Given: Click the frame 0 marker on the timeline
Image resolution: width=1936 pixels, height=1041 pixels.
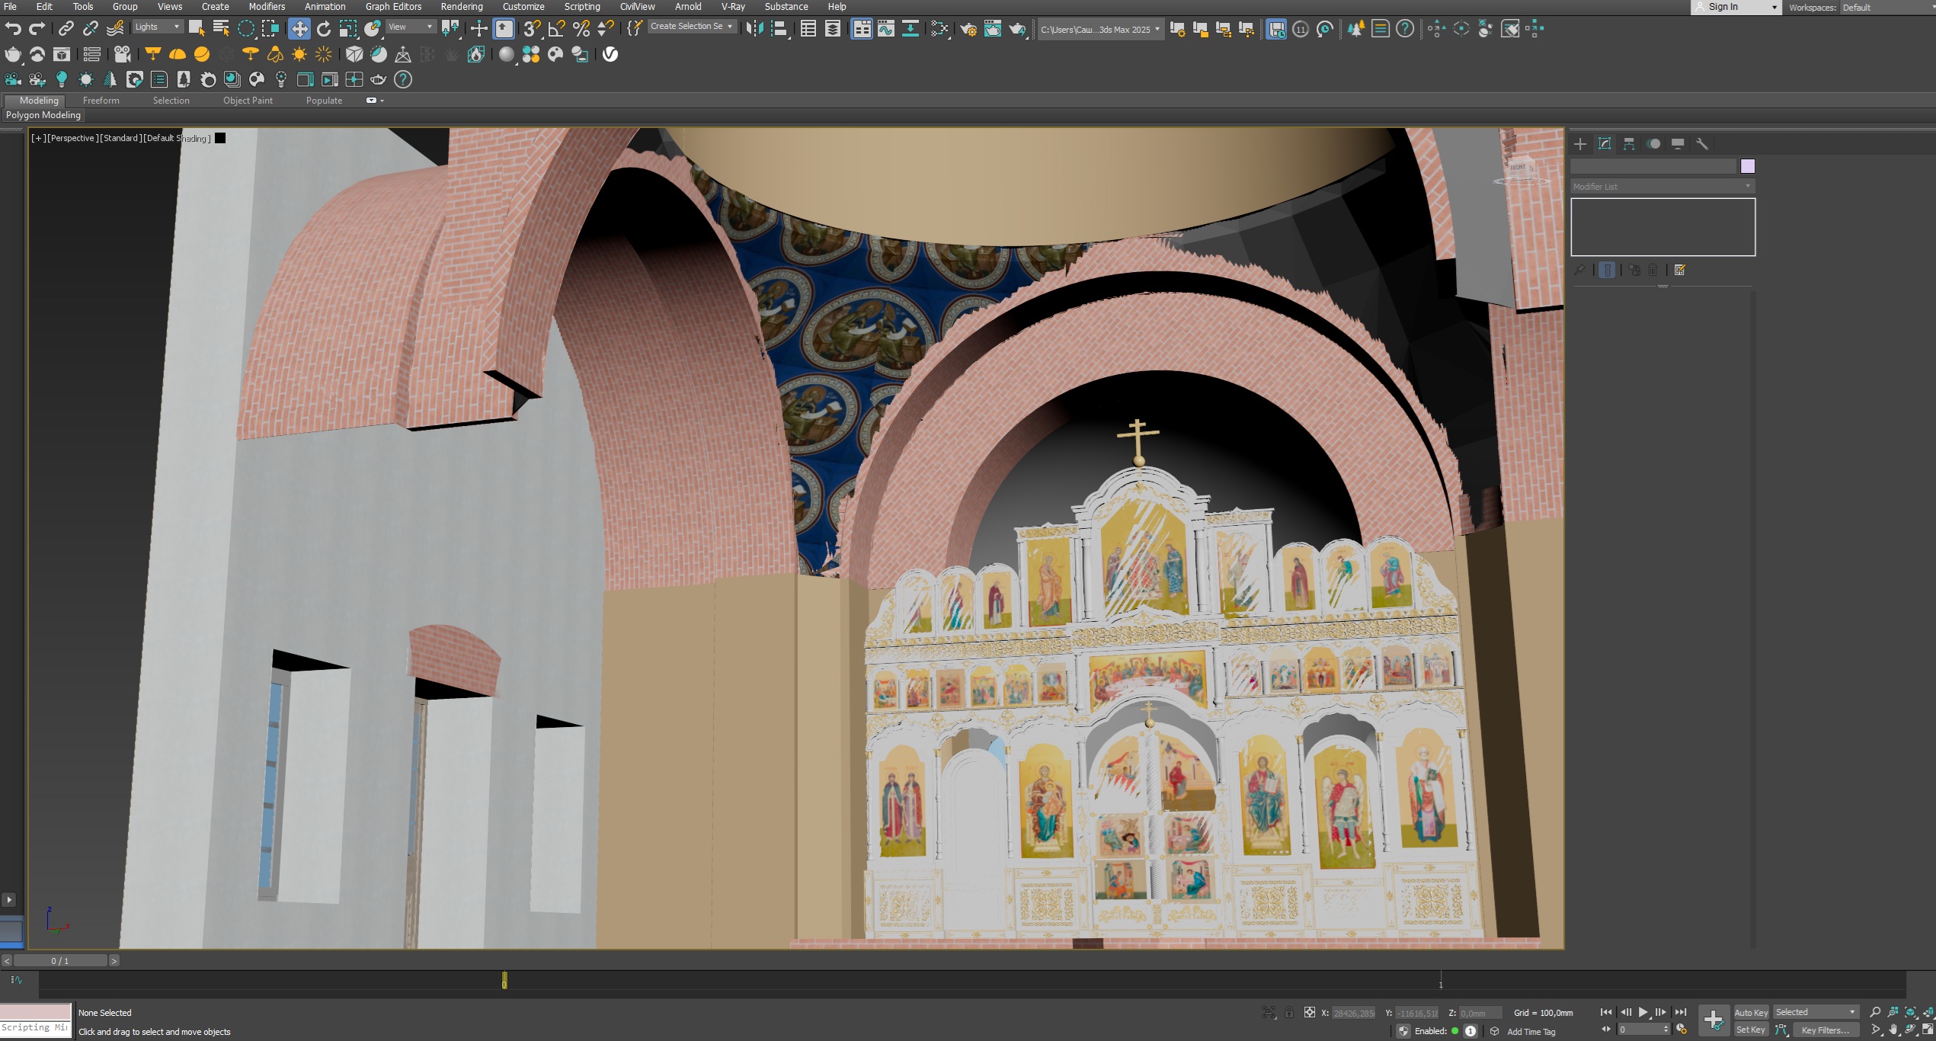Looking at the screenshot, I should 504,981.
